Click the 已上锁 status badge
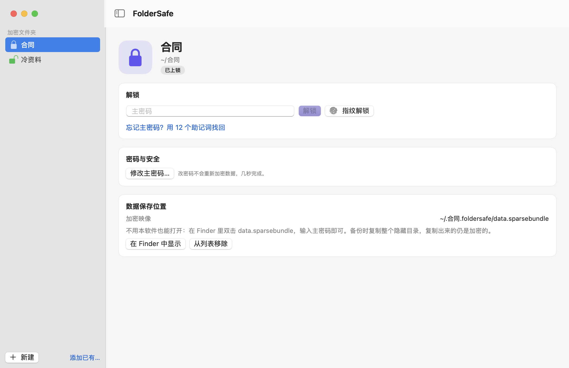Screen dimensions: 569x368 tap(173, 70)
